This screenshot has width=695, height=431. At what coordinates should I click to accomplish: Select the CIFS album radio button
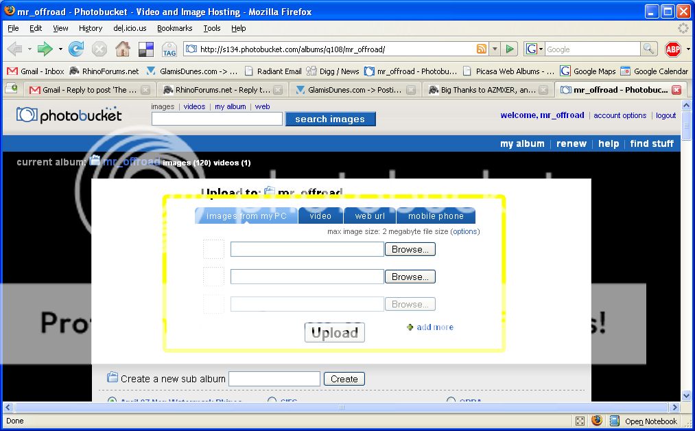[272, 401]
